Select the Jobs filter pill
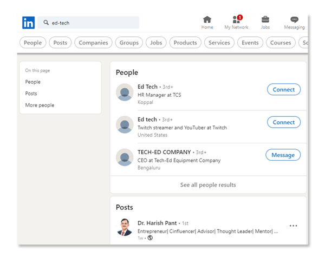The width and height of the screenshot is (325, 258). [x=156, y=43]
